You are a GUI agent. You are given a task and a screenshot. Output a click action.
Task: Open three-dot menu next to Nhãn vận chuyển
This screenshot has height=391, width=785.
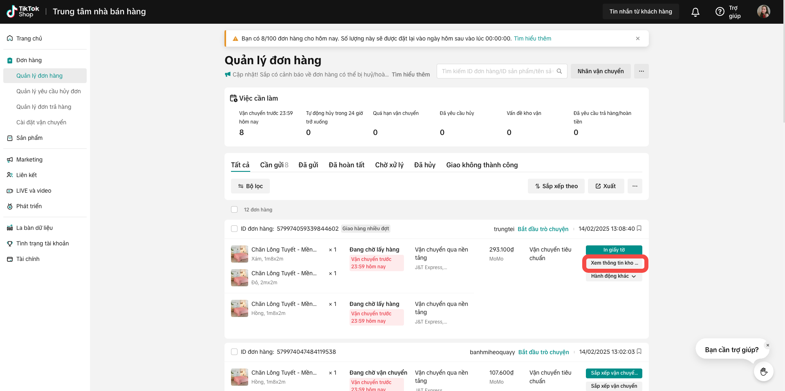(x=641, y=71)
